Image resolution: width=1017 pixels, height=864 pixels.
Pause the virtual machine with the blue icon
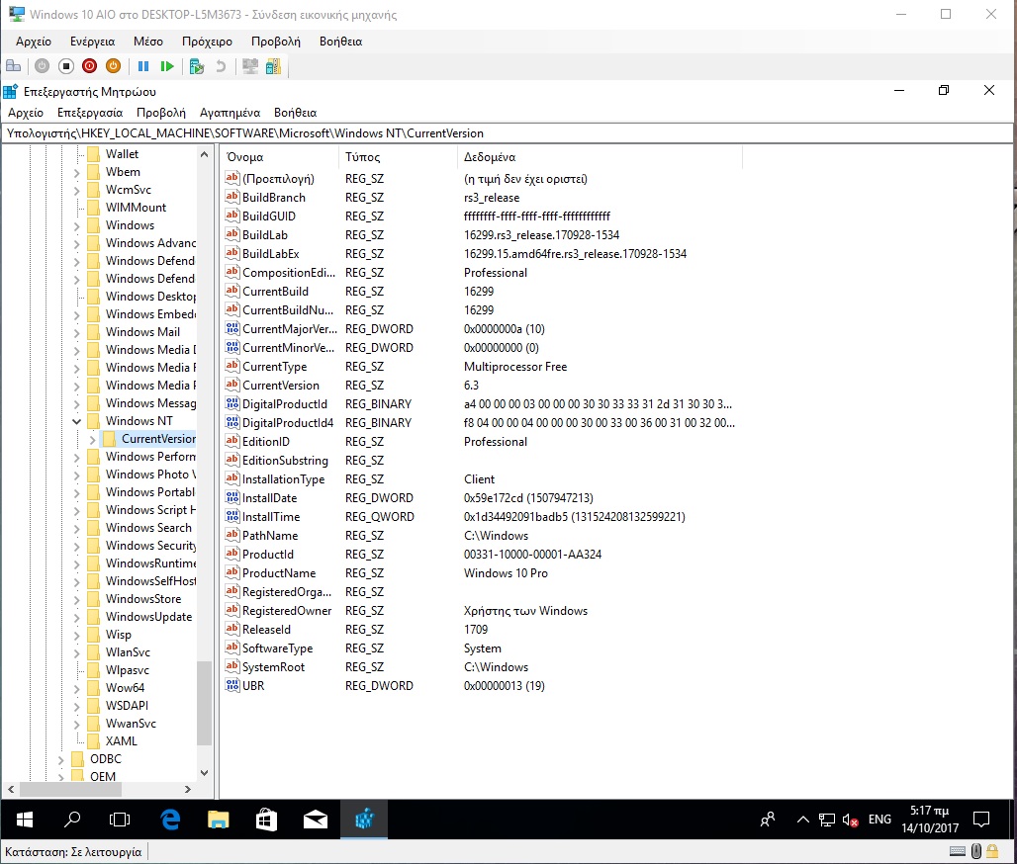coord(143,66)
